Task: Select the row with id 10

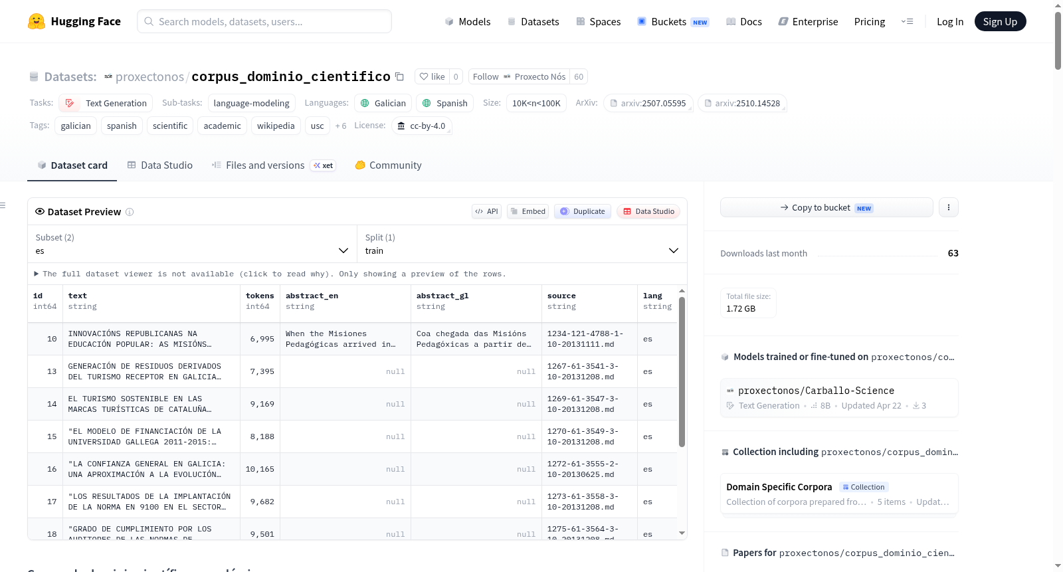Action: (352, 339)
